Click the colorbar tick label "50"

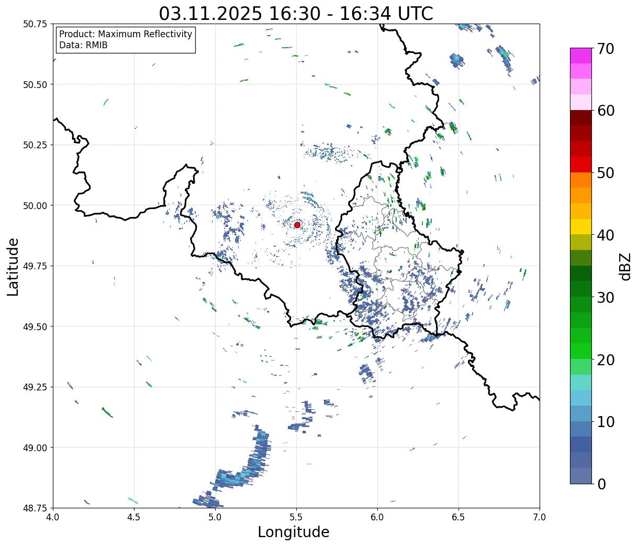tap(606, 173)
